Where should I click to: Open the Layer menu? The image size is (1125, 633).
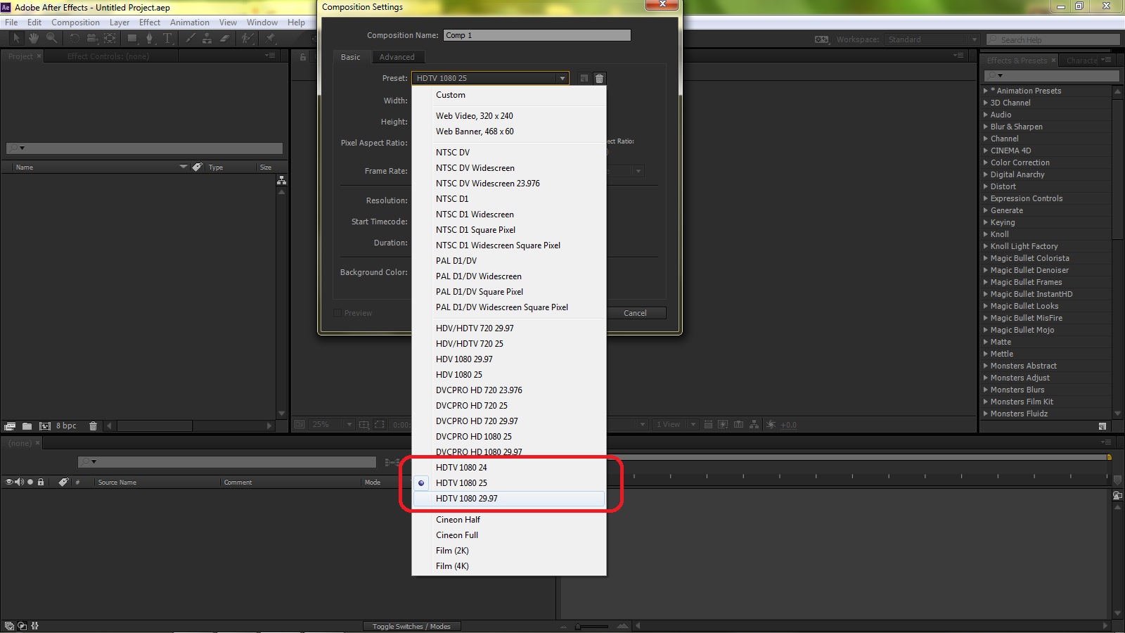[120, 23]
